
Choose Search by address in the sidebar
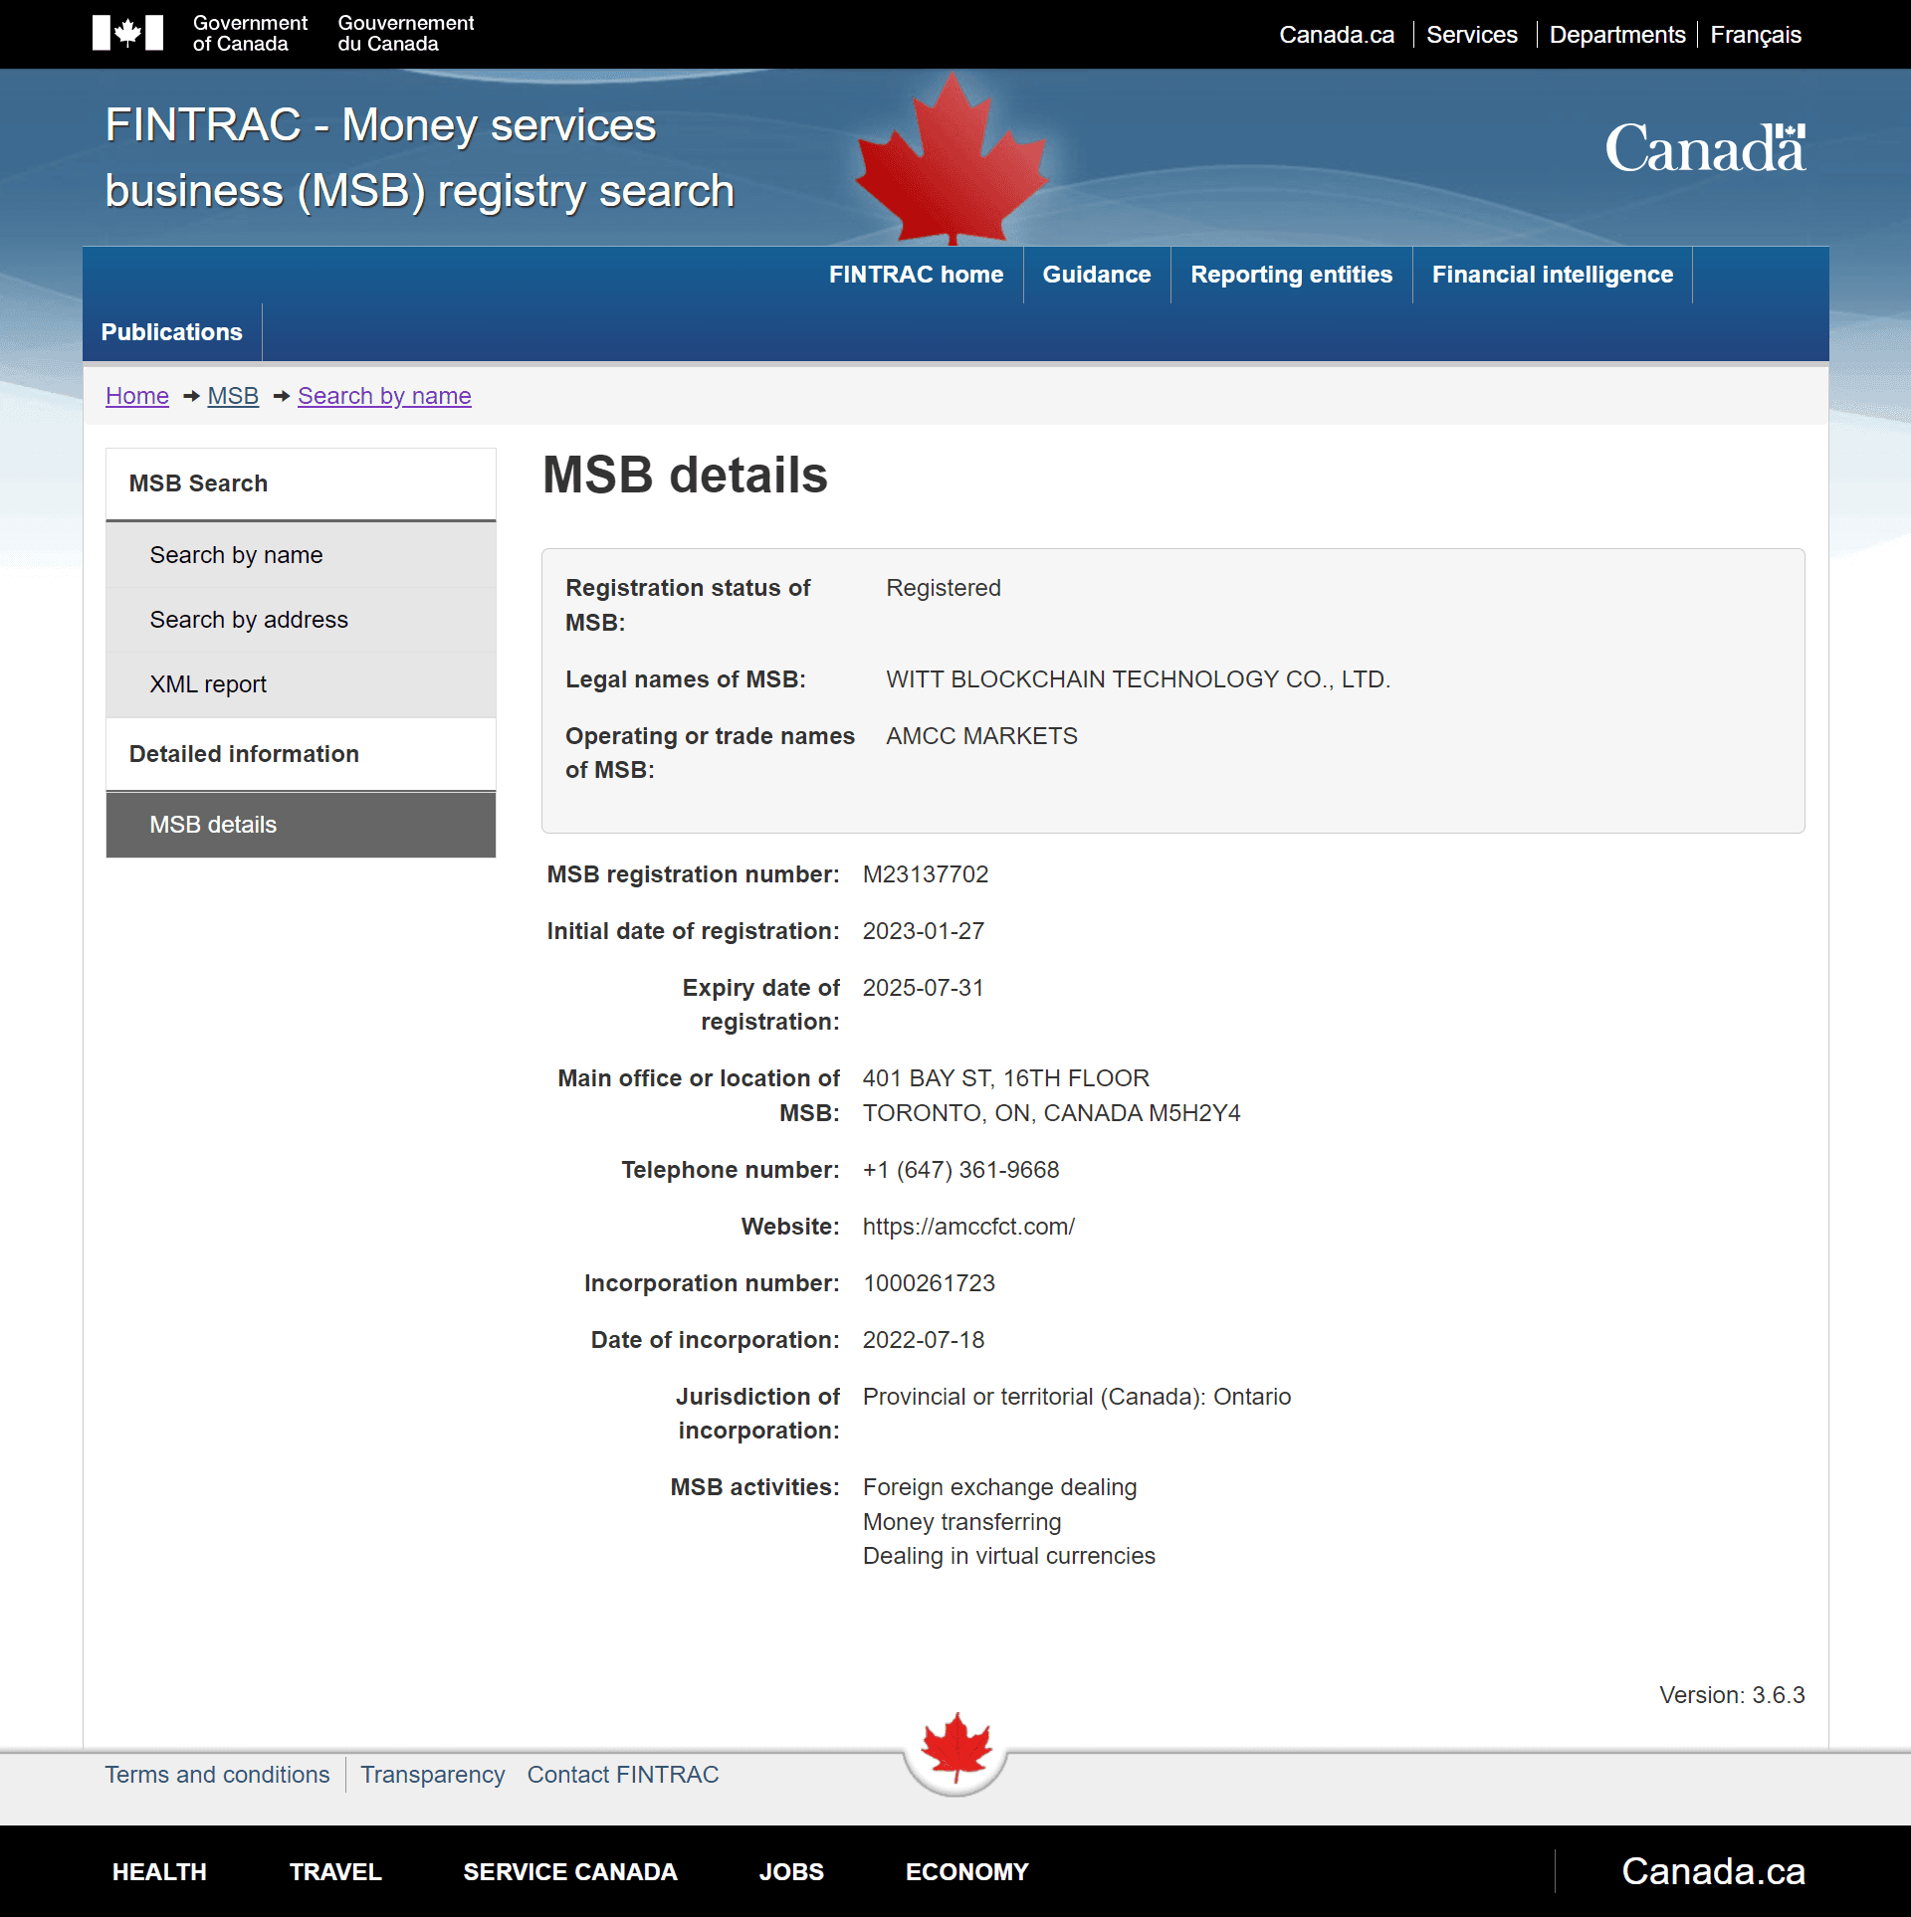[301, 620]
